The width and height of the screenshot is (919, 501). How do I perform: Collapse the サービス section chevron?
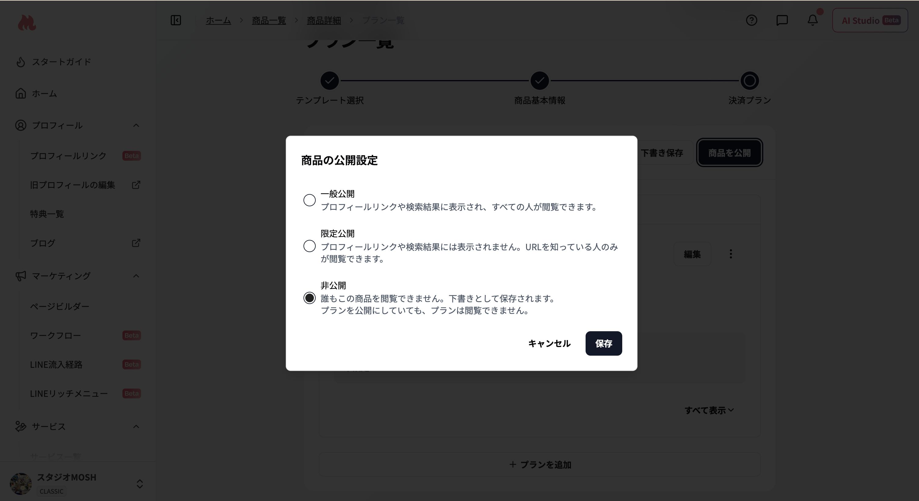(x=136, y=426)
